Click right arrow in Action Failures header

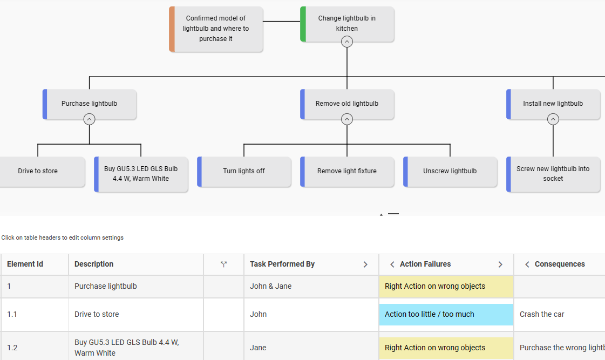coord(500,264)
